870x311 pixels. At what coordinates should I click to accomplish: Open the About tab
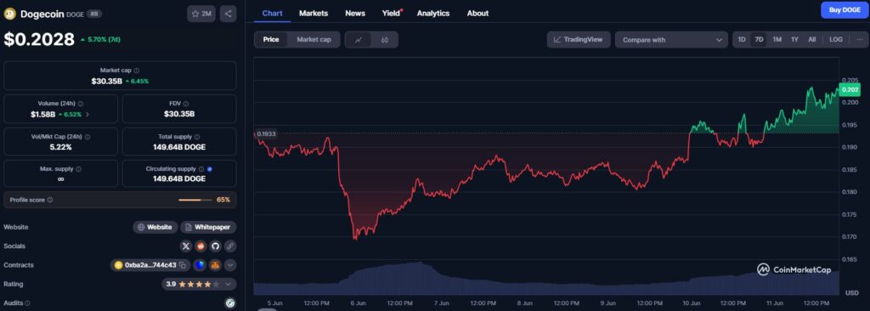coord(477,13)
